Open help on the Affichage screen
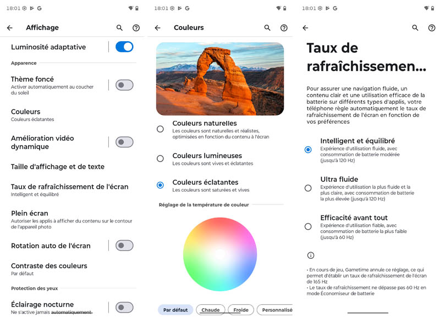This screenshot has height=317, width=440. tap(136, 28)
